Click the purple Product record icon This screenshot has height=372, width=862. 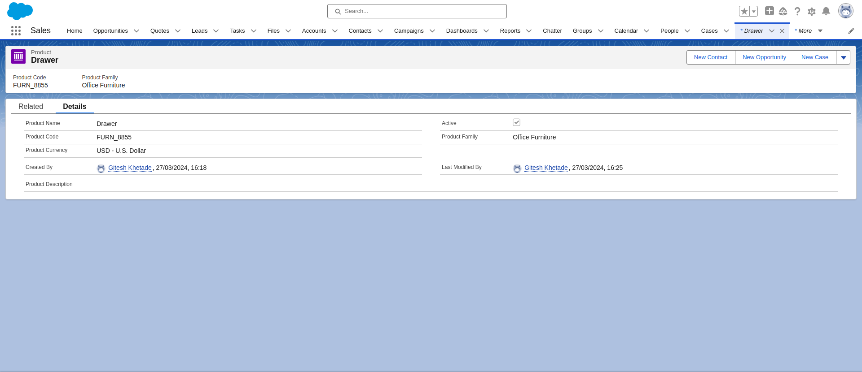[x=18, y=56]
